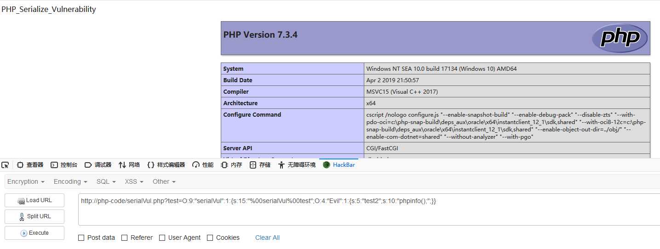Click the HackBar green globe icon
660x249 pixels.
tap(327, 165)
